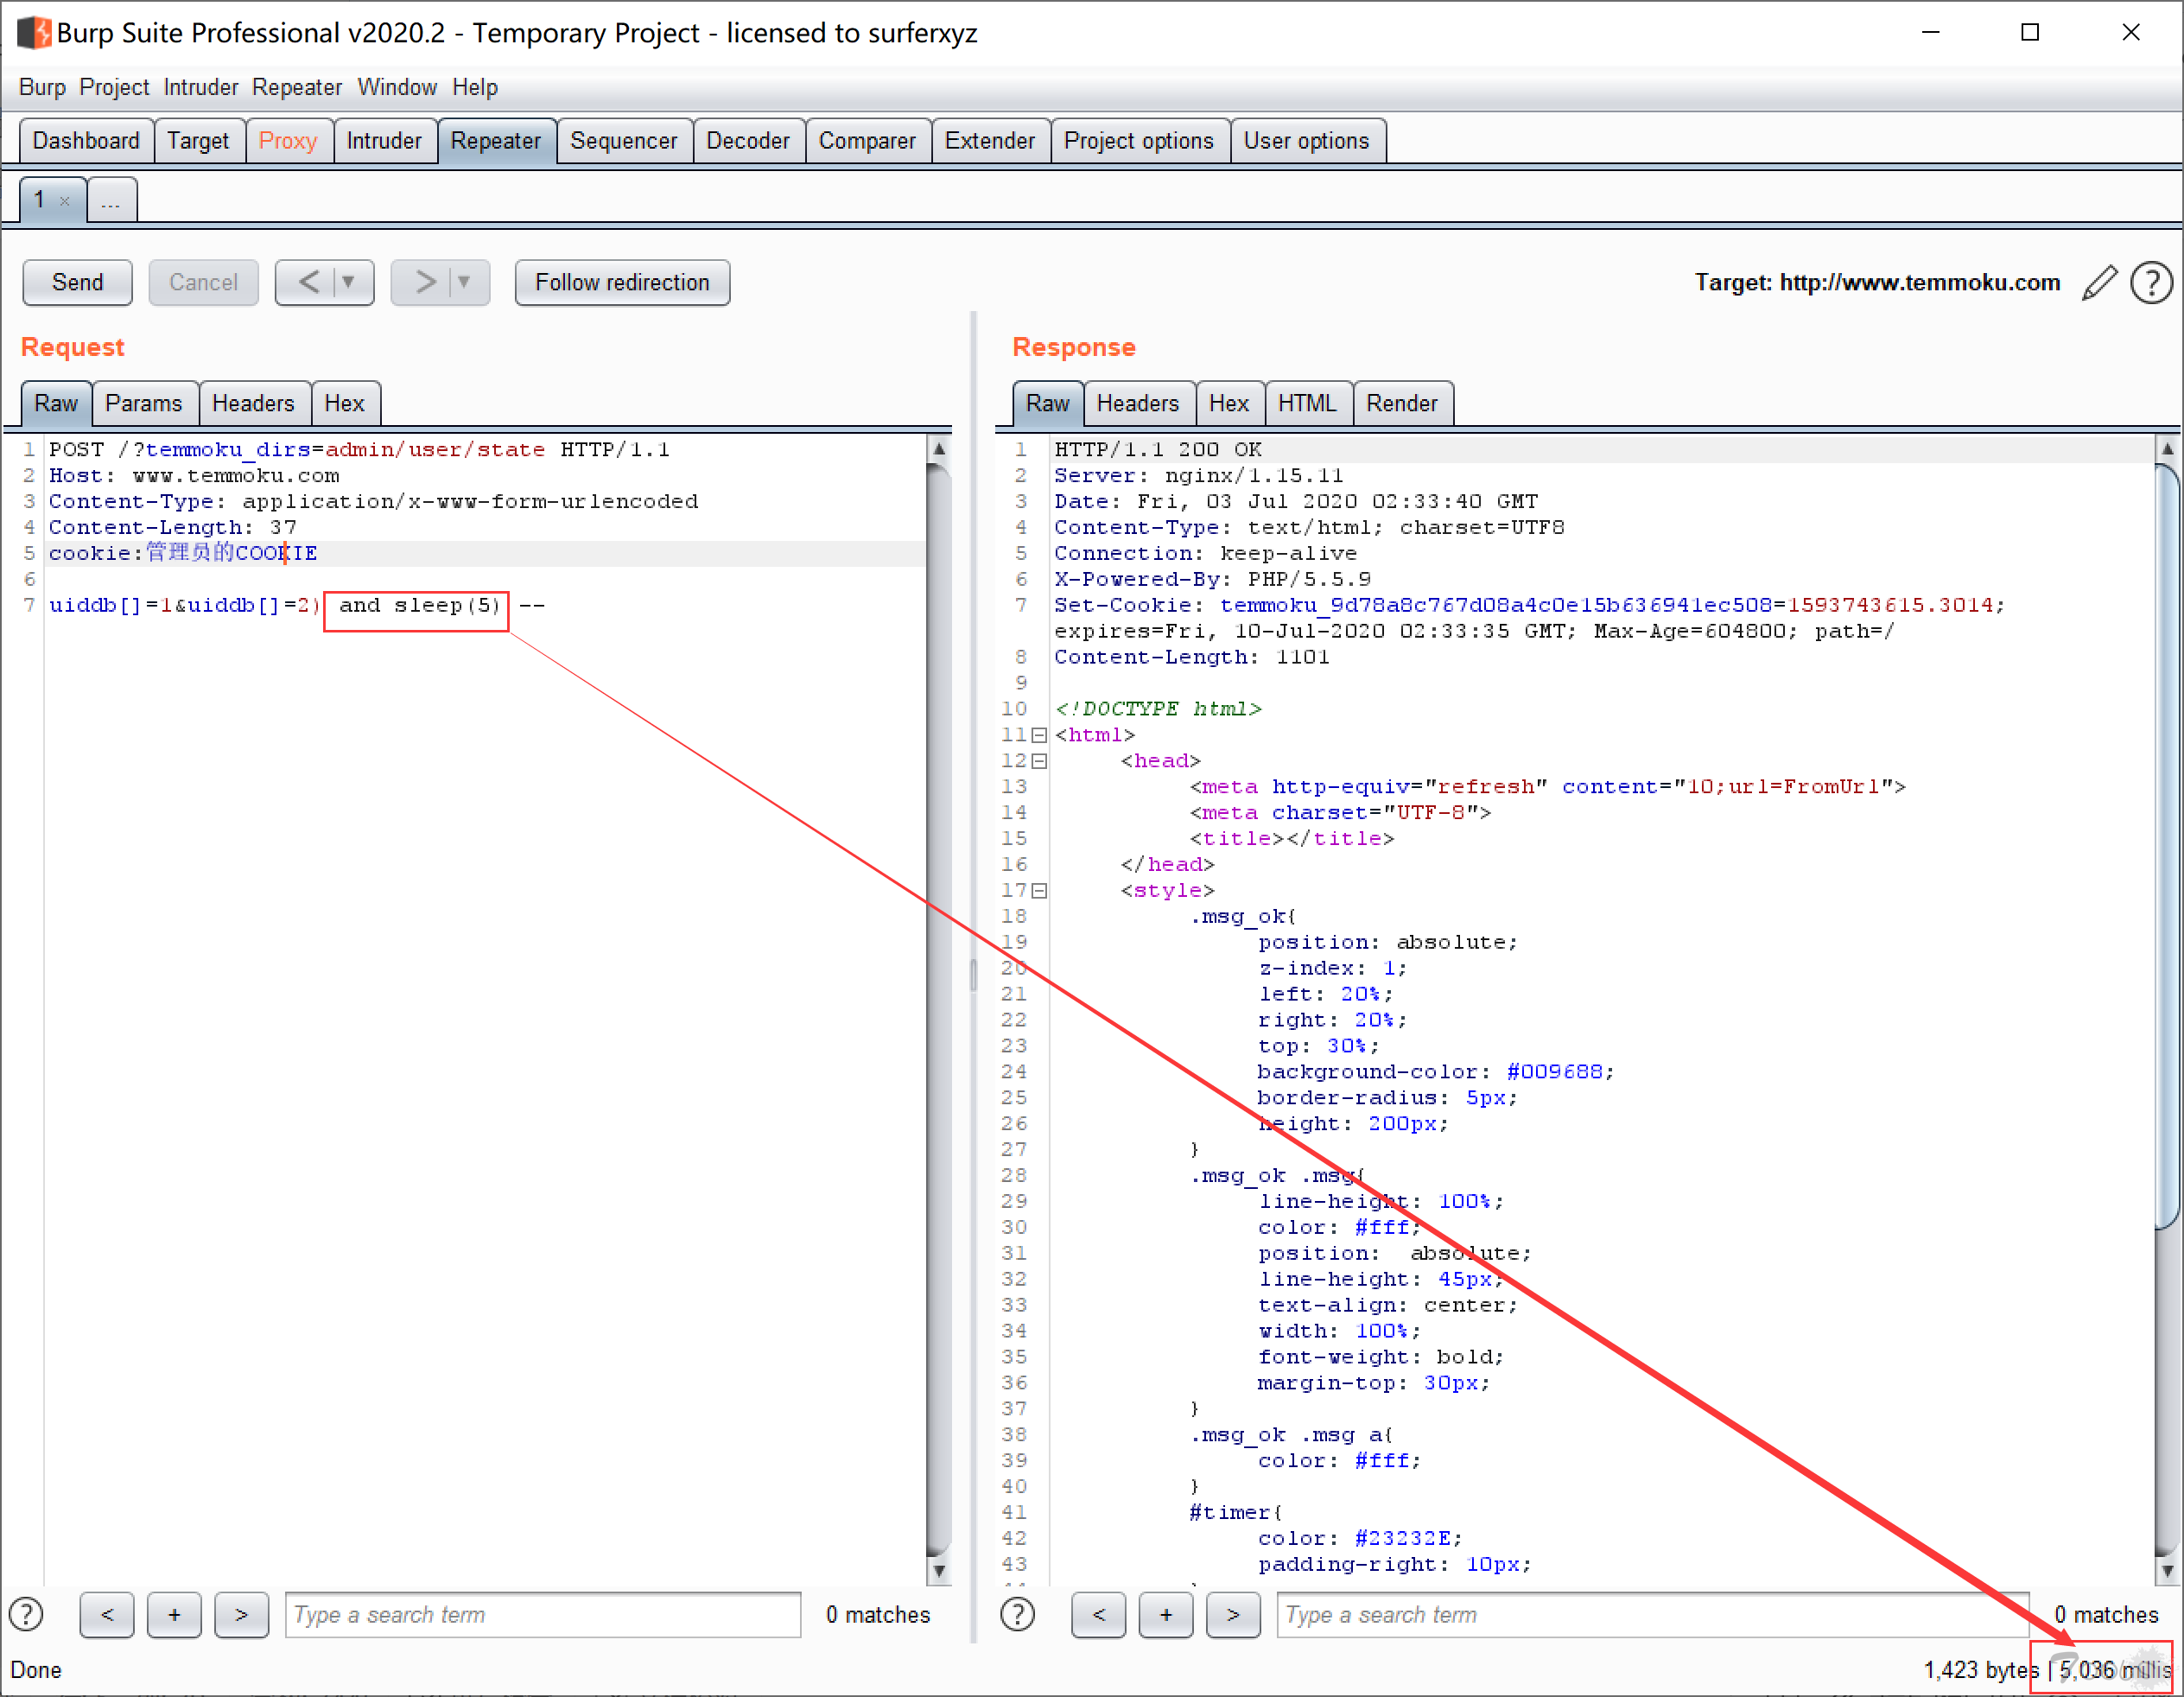Open the Intruder tool tab
The height and width of the screenshot is (1697, 2184).
click(384, 141)
